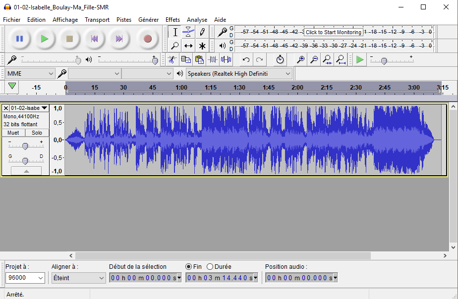
Task: Click the Copy icon
Action: click(x=186, y=60)
